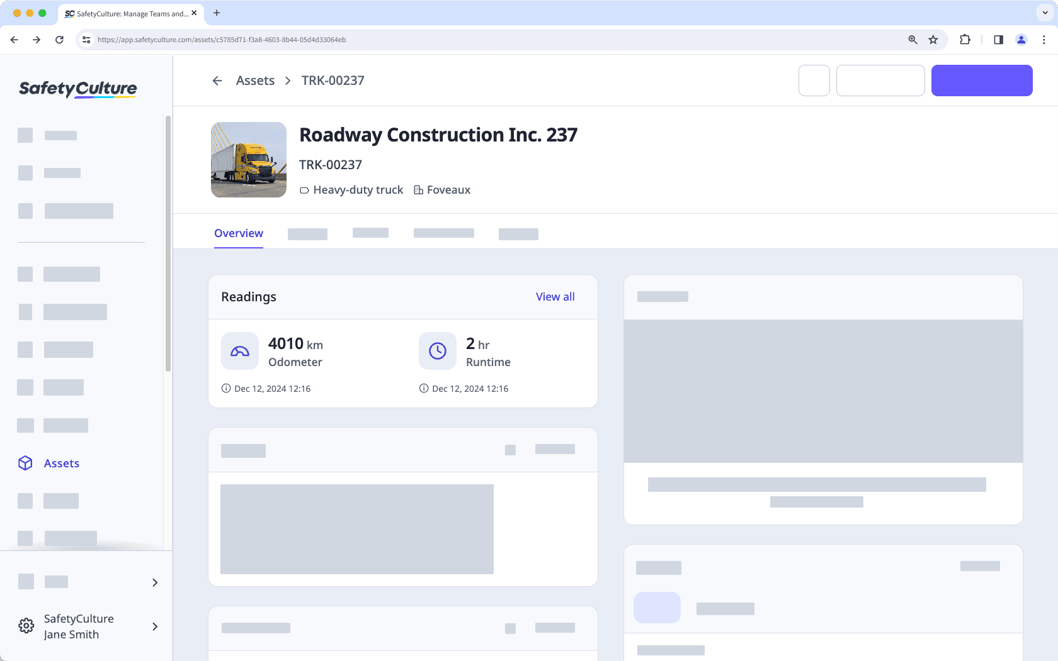1058x661 pixels.
Task: Go to Assets in the breadcrumb
Action: [x=255, y=81]
